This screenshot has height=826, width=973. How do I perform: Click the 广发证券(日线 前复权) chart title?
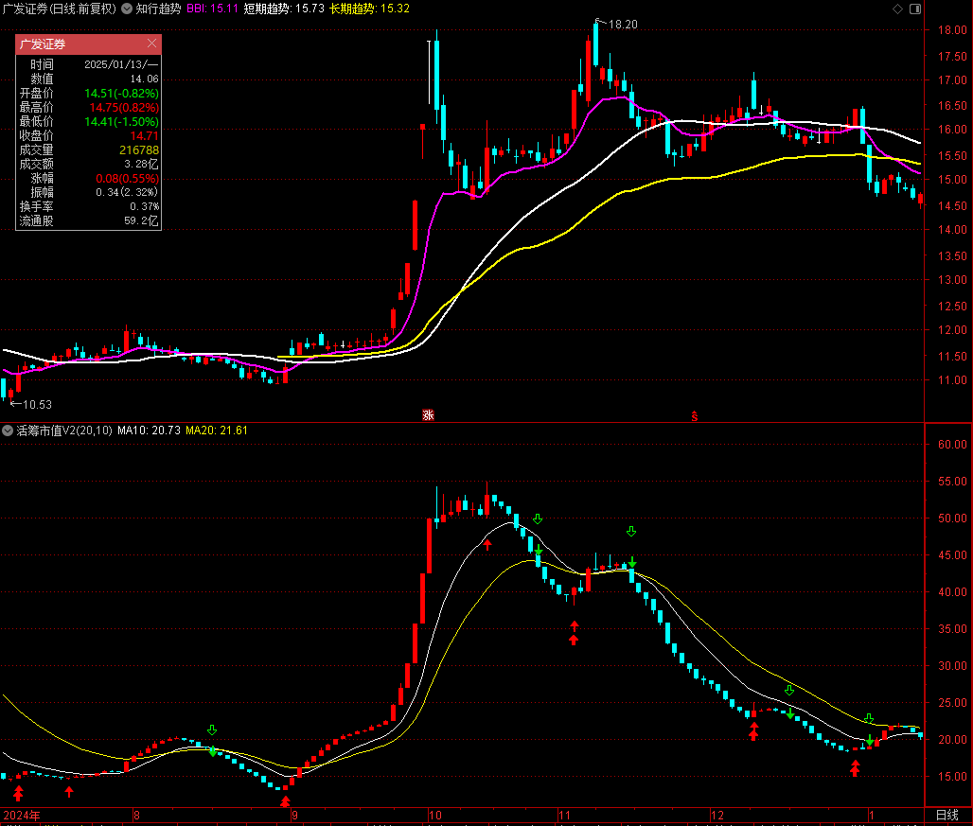(59, 9)
